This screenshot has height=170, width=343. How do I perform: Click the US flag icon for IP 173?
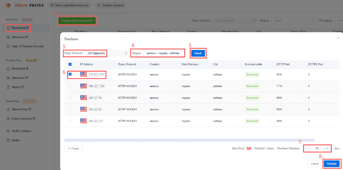83,74
